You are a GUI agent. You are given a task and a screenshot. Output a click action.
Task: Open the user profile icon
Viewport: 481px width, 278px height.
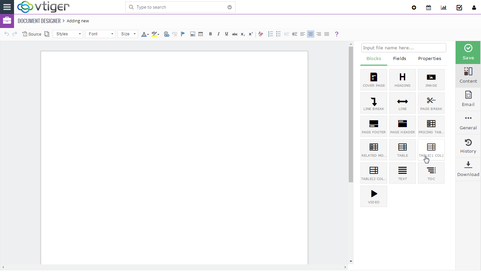474,7
